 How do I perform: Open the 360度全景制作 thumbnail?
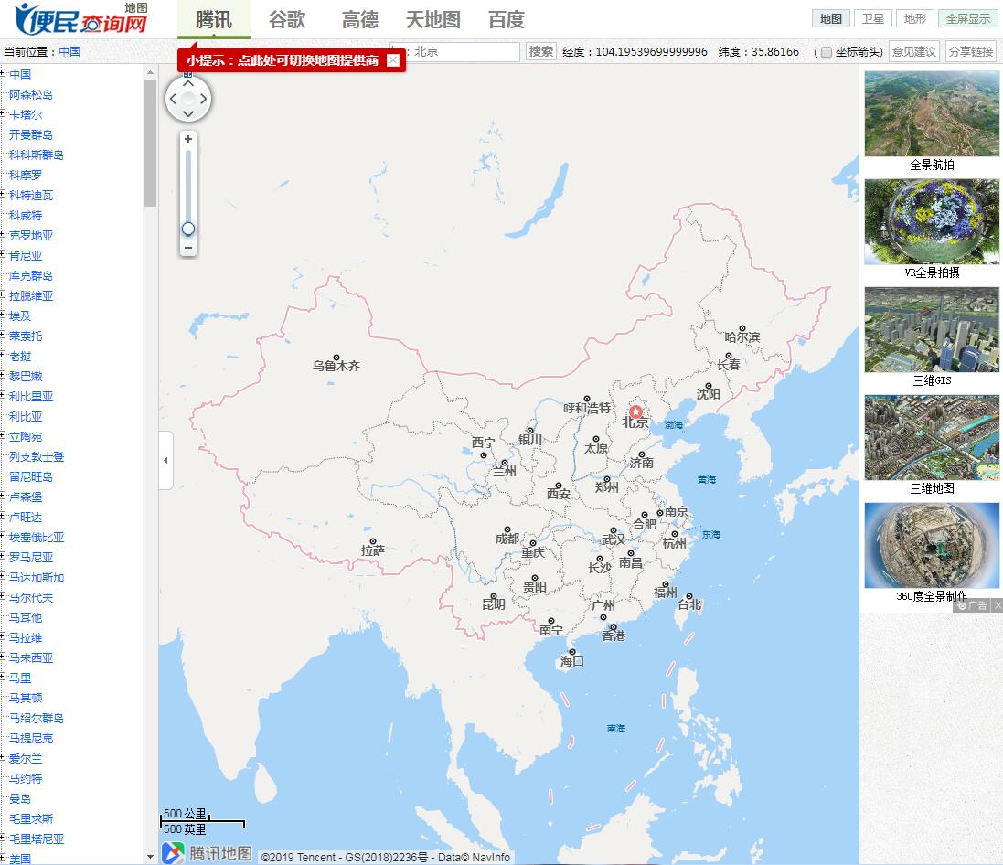[932, 546]
